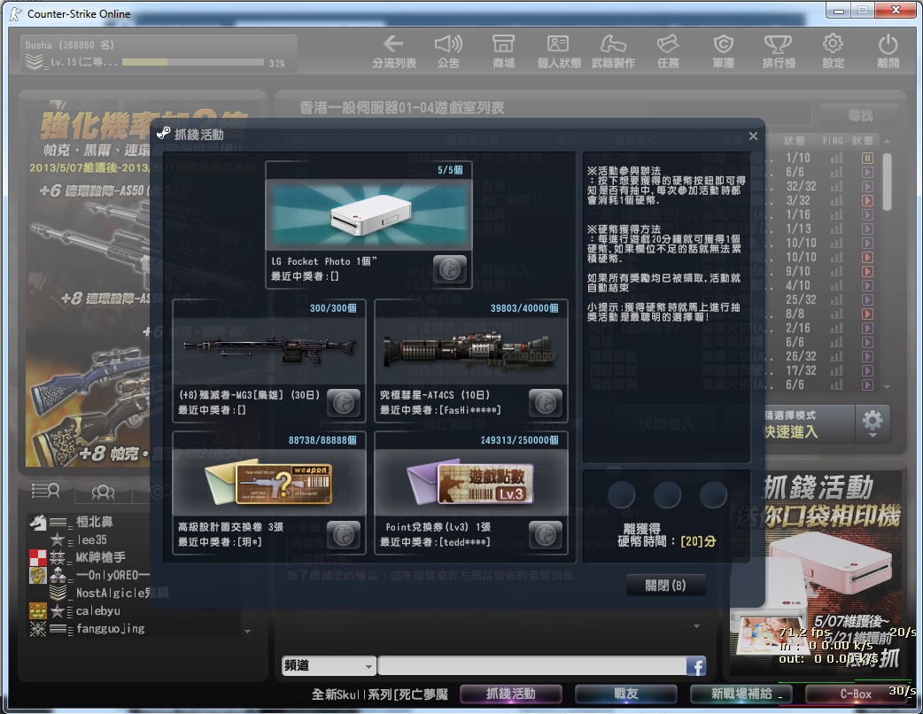Click the first empty coin slot circle

pos(621,494)
